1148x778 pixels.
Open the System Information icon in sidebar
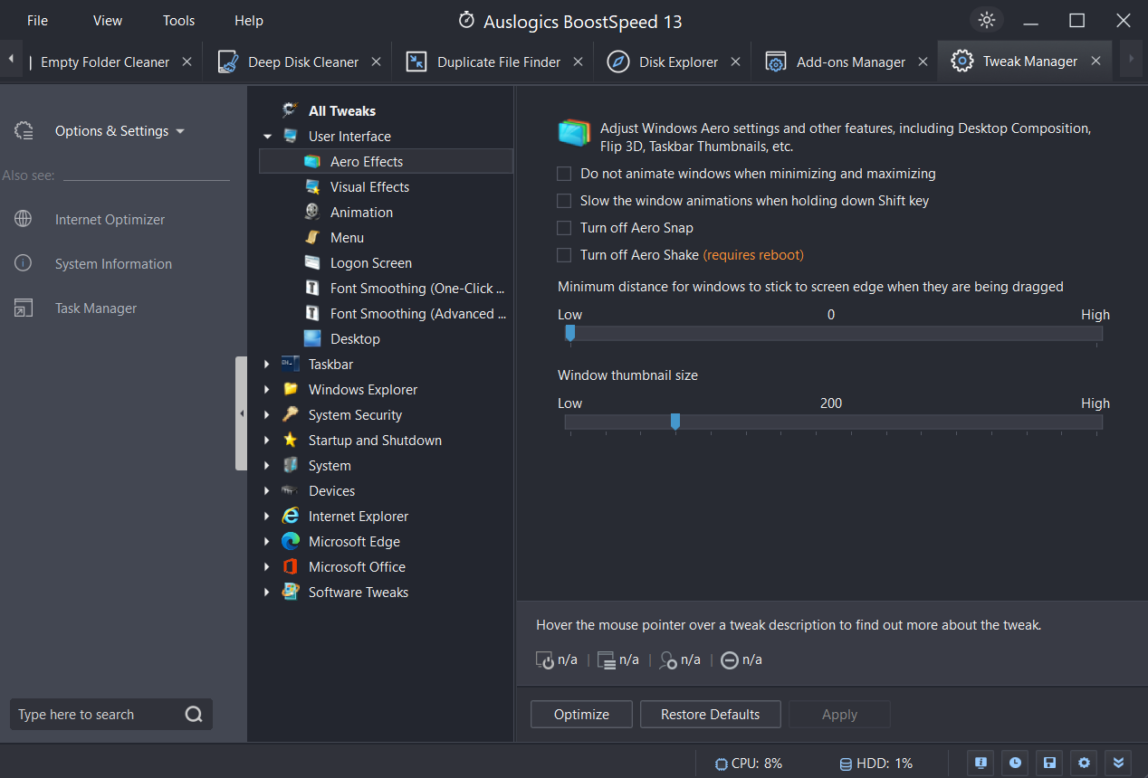[24, 263]
